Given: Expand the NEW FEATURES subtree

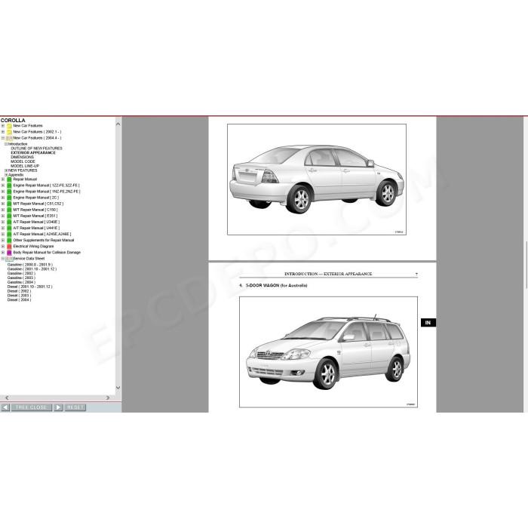Looking at the screenshot, I should [6, 170].
